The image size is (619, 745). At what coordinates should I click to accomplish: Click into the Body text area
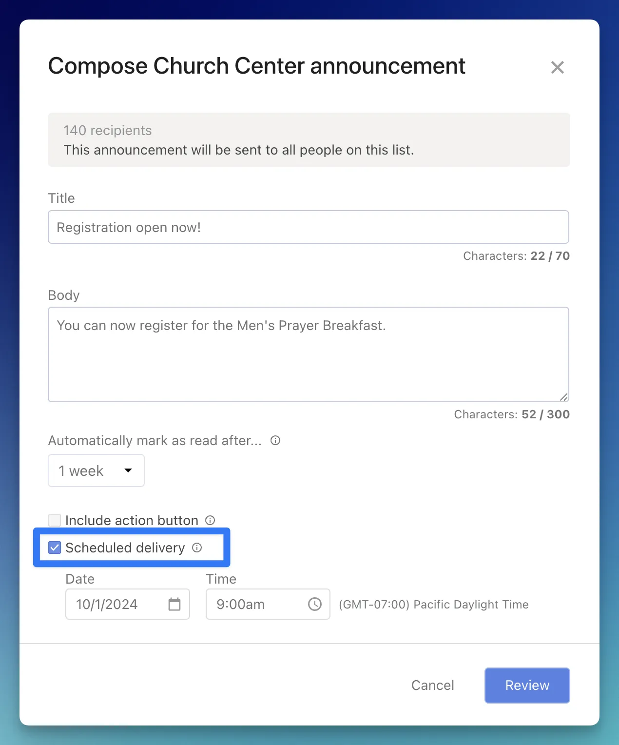tap(308, 354)
